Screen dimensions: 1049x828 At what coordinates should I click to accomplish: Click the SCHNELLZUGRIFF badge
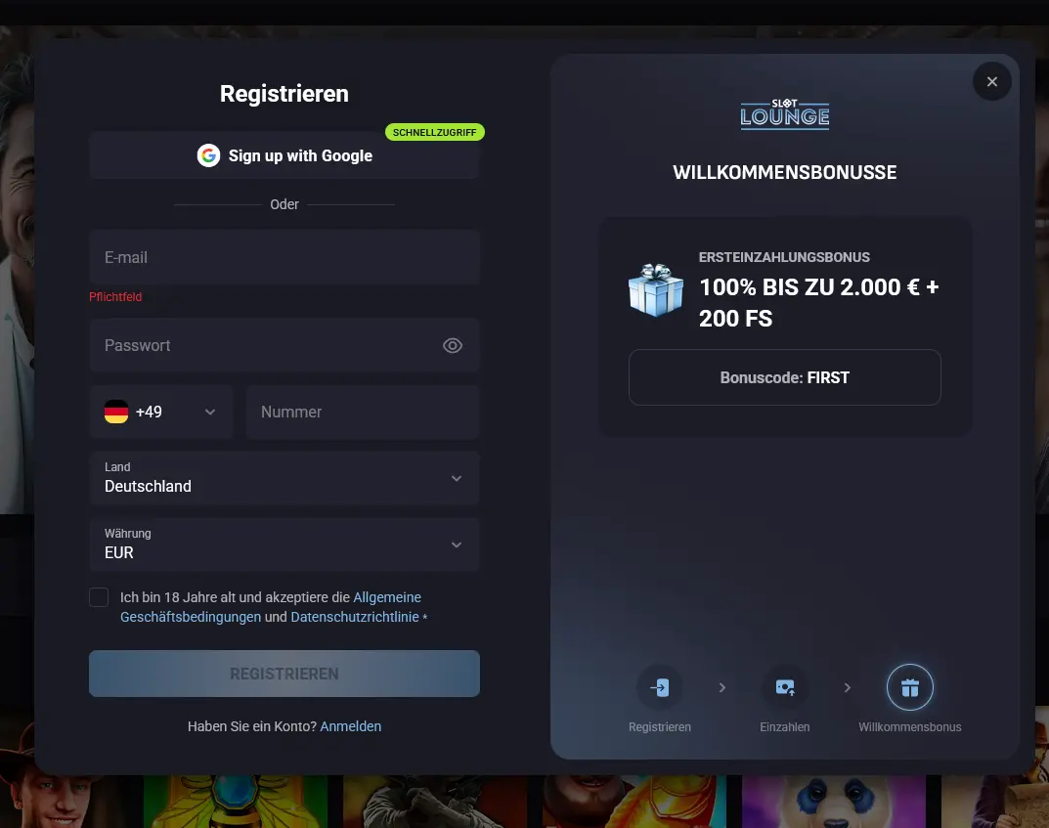click(x=435, y=132)
